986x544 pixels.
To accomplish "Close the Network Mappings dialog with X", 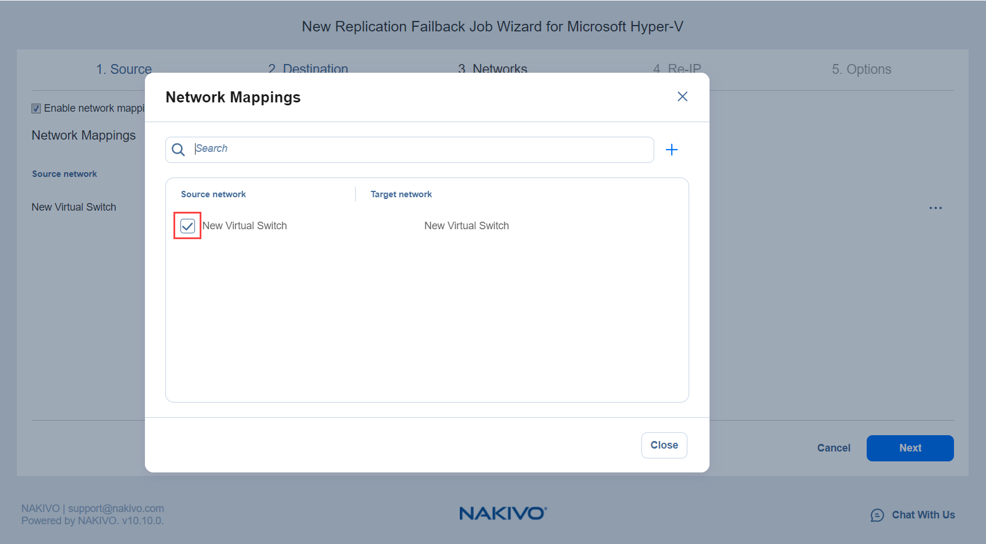I will pyautogui.click(x=682, y=97).
